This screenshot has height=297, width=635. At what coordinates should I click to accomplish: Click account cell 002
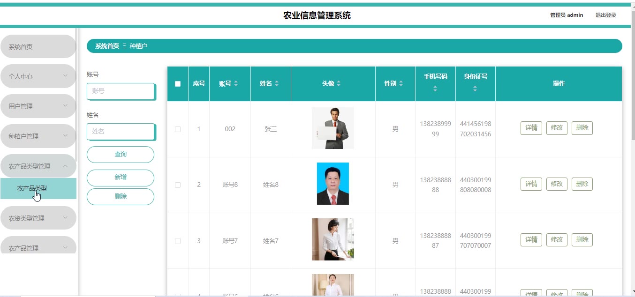pyautogui.click(x=230, y=129)
